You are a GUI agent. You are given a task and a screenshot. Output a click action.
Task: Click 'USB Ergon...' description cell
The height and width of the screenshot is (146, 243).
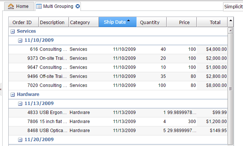point(53,113)
